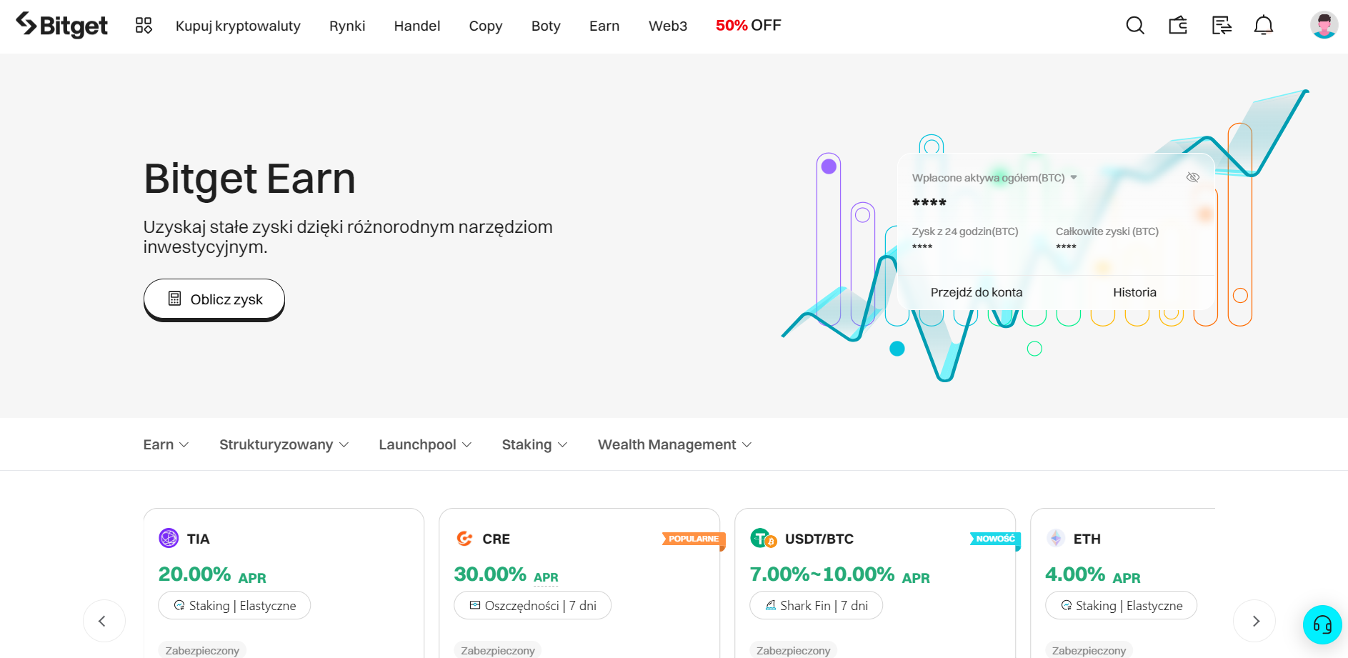Open the orders list icon
The image size is (1348, 658).
(x=1222, y=26)
